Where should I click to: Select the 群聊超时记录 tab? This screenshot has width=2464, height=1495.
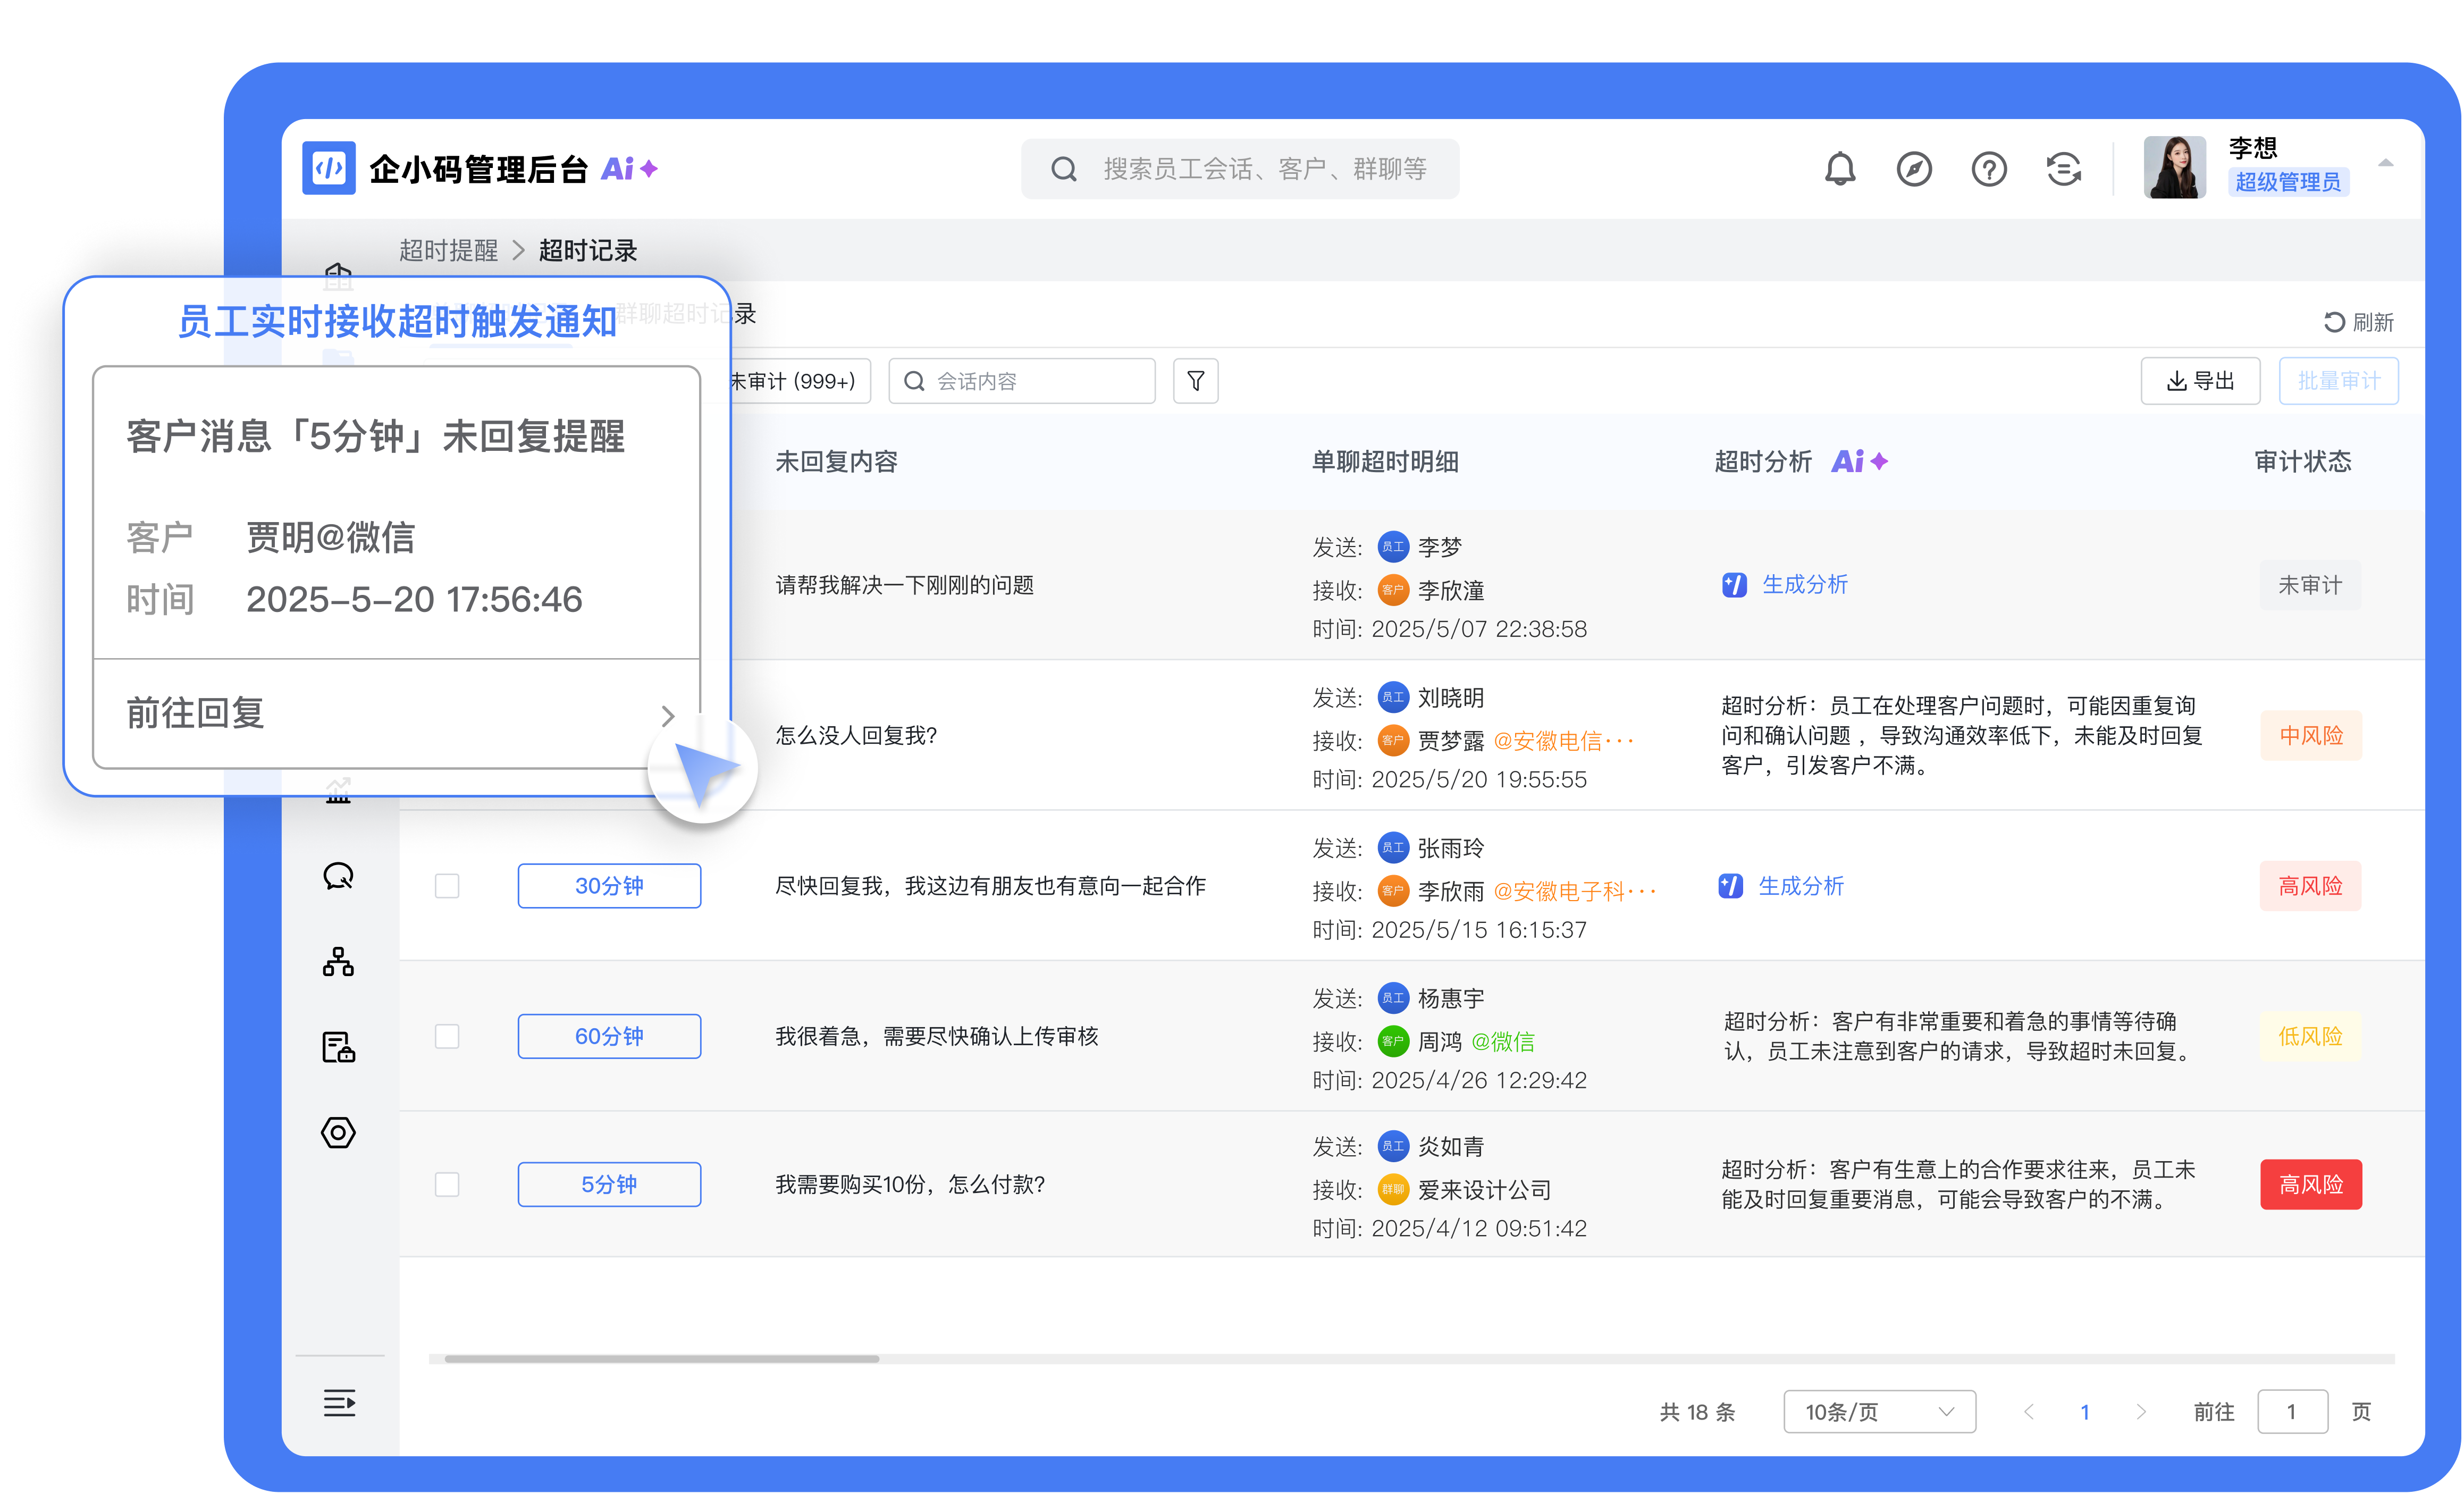pos(685,314)
